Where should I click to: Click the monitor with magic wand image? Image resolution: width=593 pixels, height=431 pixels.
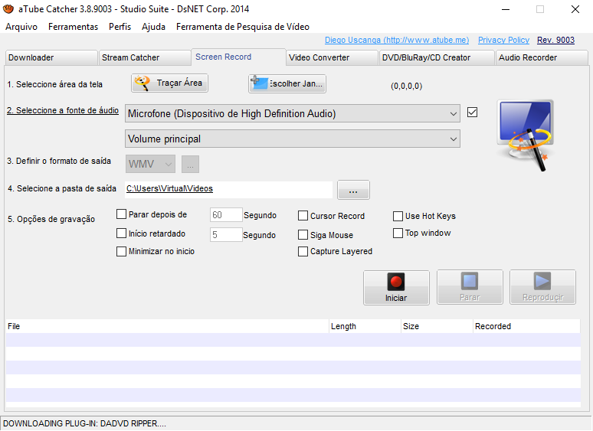(526, 135)
